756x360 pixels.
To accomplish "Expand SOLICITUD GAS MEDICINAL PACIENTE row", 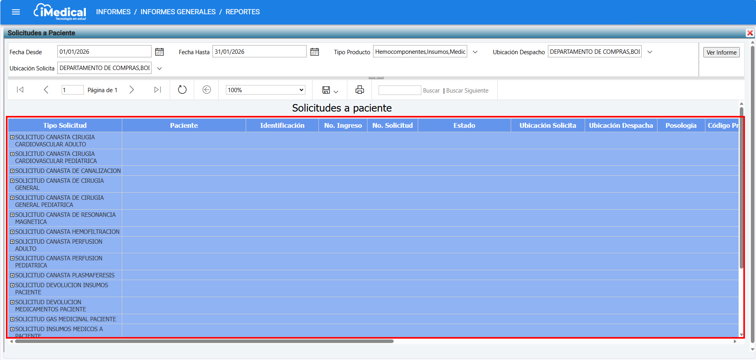I will click(12, 319).
